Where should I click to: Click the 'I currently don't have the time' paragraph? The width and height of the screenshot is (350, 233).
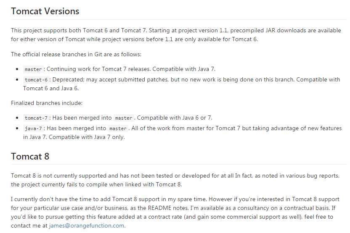(175, 212)
